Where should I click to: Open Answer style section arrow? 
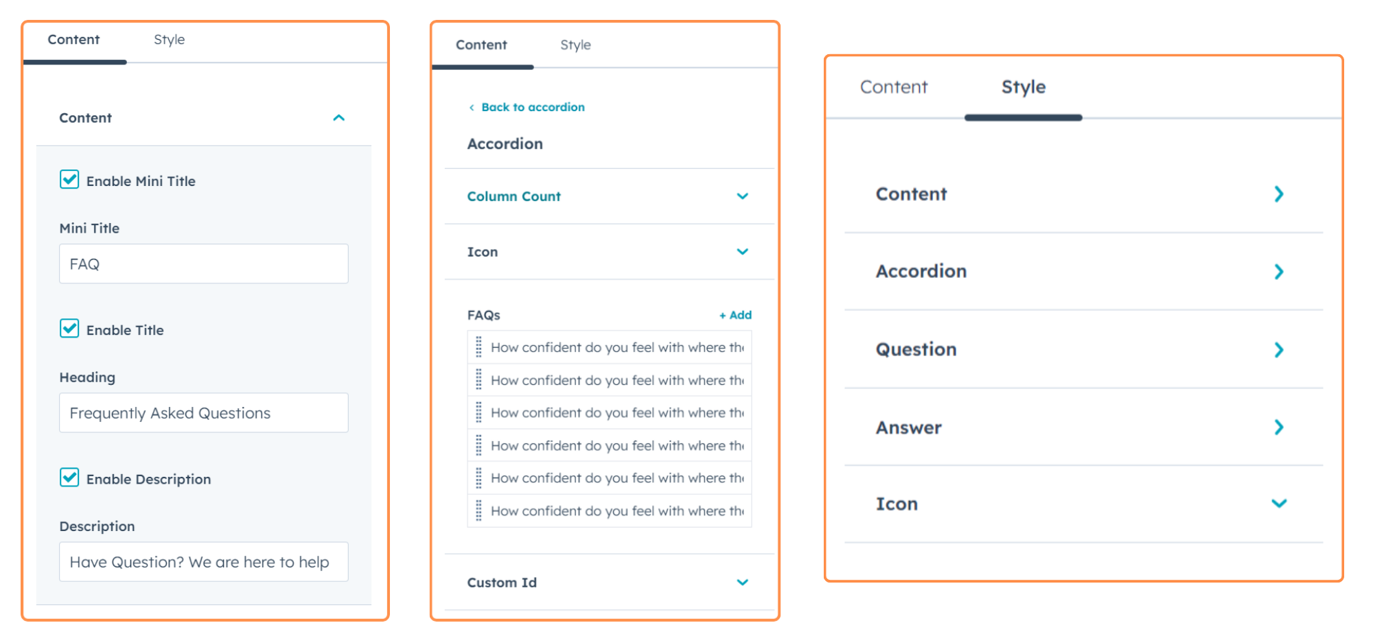[x=1278, y=427]
